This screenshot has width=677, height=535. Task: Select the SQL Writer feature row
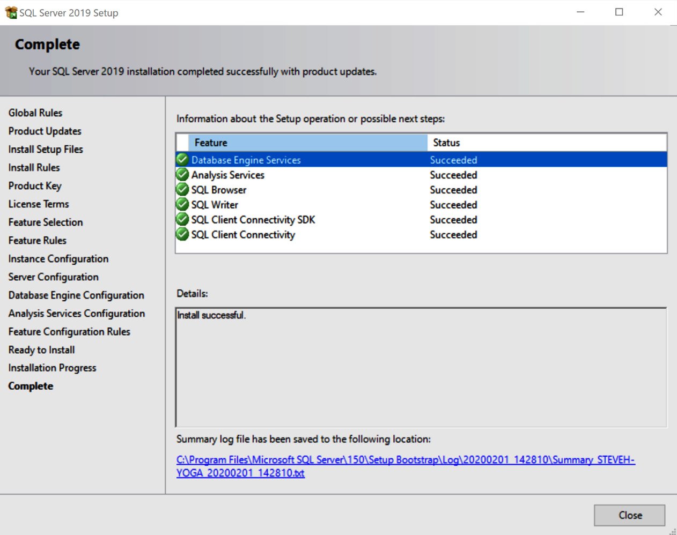pos(421,205)
